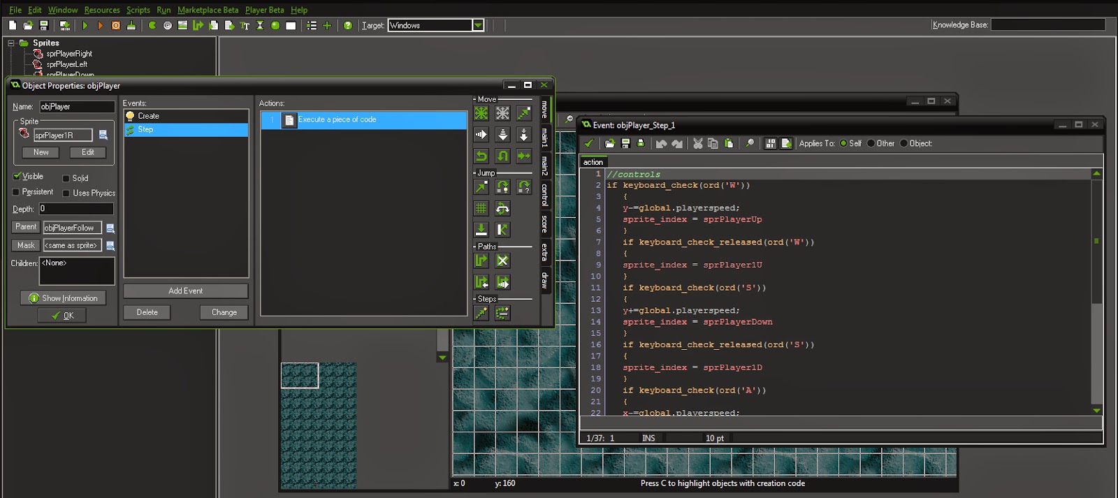Click the green Run game play icon
This screenshot has height=498, width=1118.
(x=85, y=26)
